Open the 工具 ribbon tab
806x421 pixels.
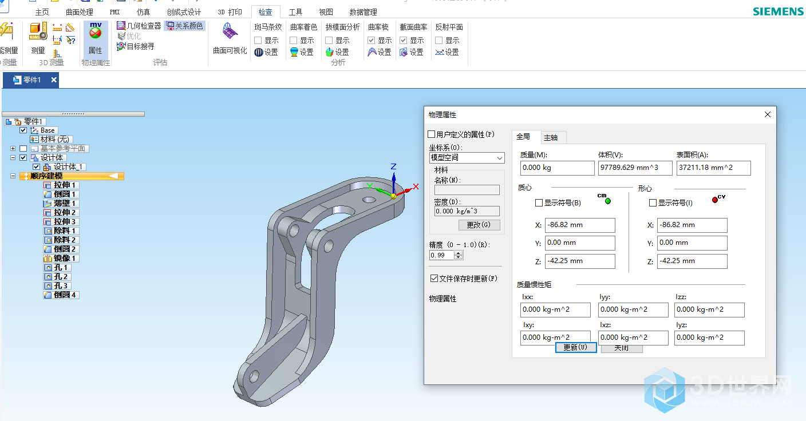tap(296, 12)
